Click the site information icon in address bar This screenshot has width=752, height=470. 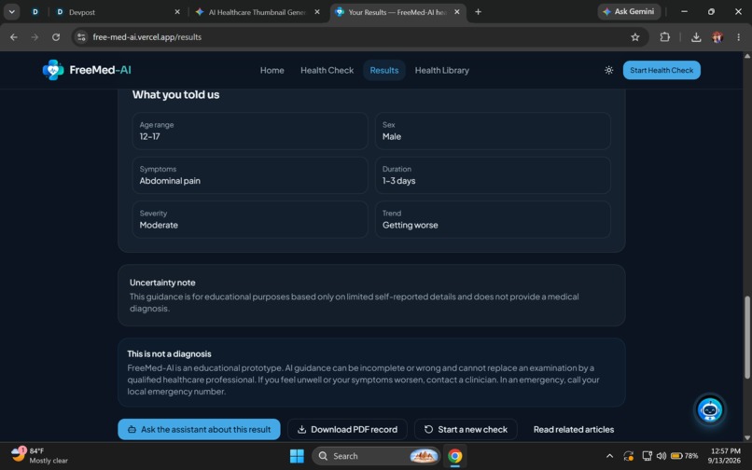coord(81,37)
